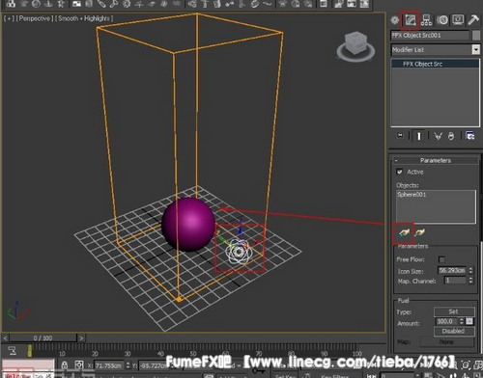Viewport: 483px width, 378px height.
Task: Expand the Modifier List dropdown
Action: pos(475,49)
